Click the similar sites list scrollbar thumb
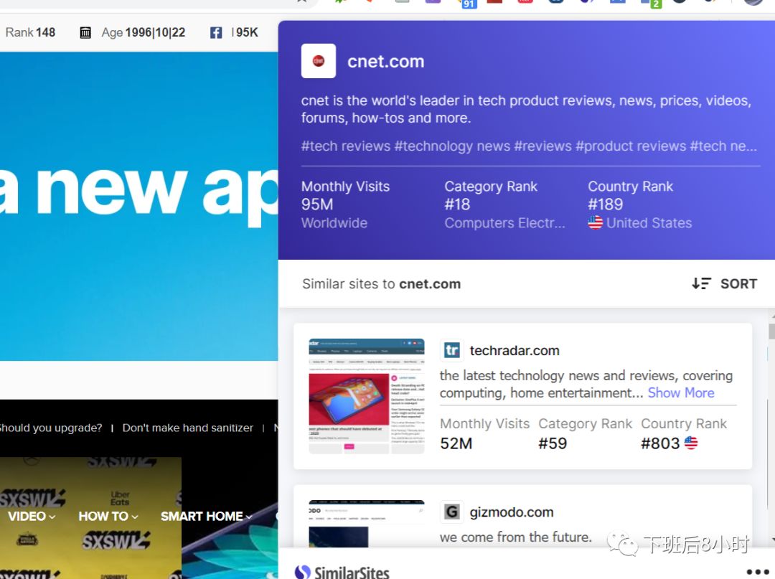775x579 pixels. 771,331
